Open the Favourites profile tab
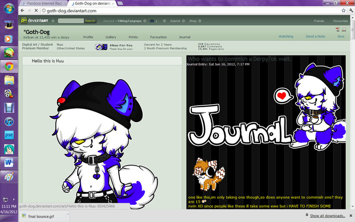 coord(158,37)
